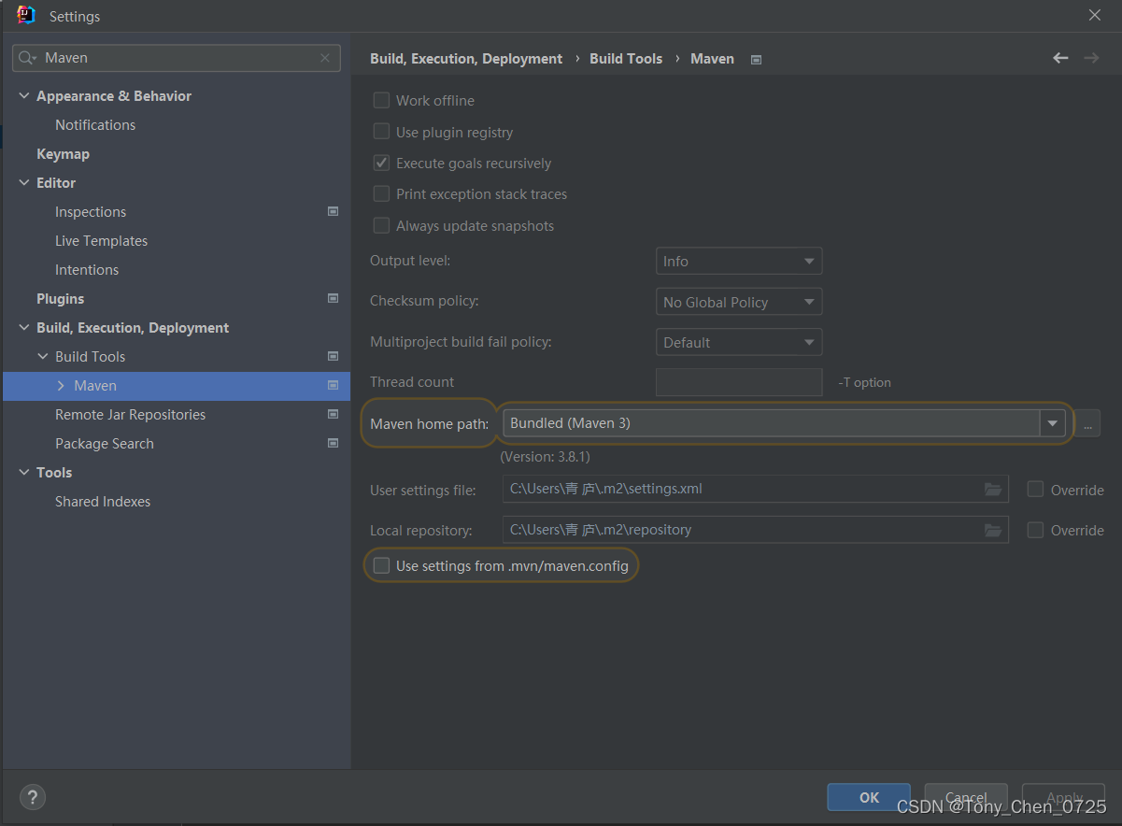Select Keymap in settings tree
This screenshot has width=1122, height=826.
point(63,153)
